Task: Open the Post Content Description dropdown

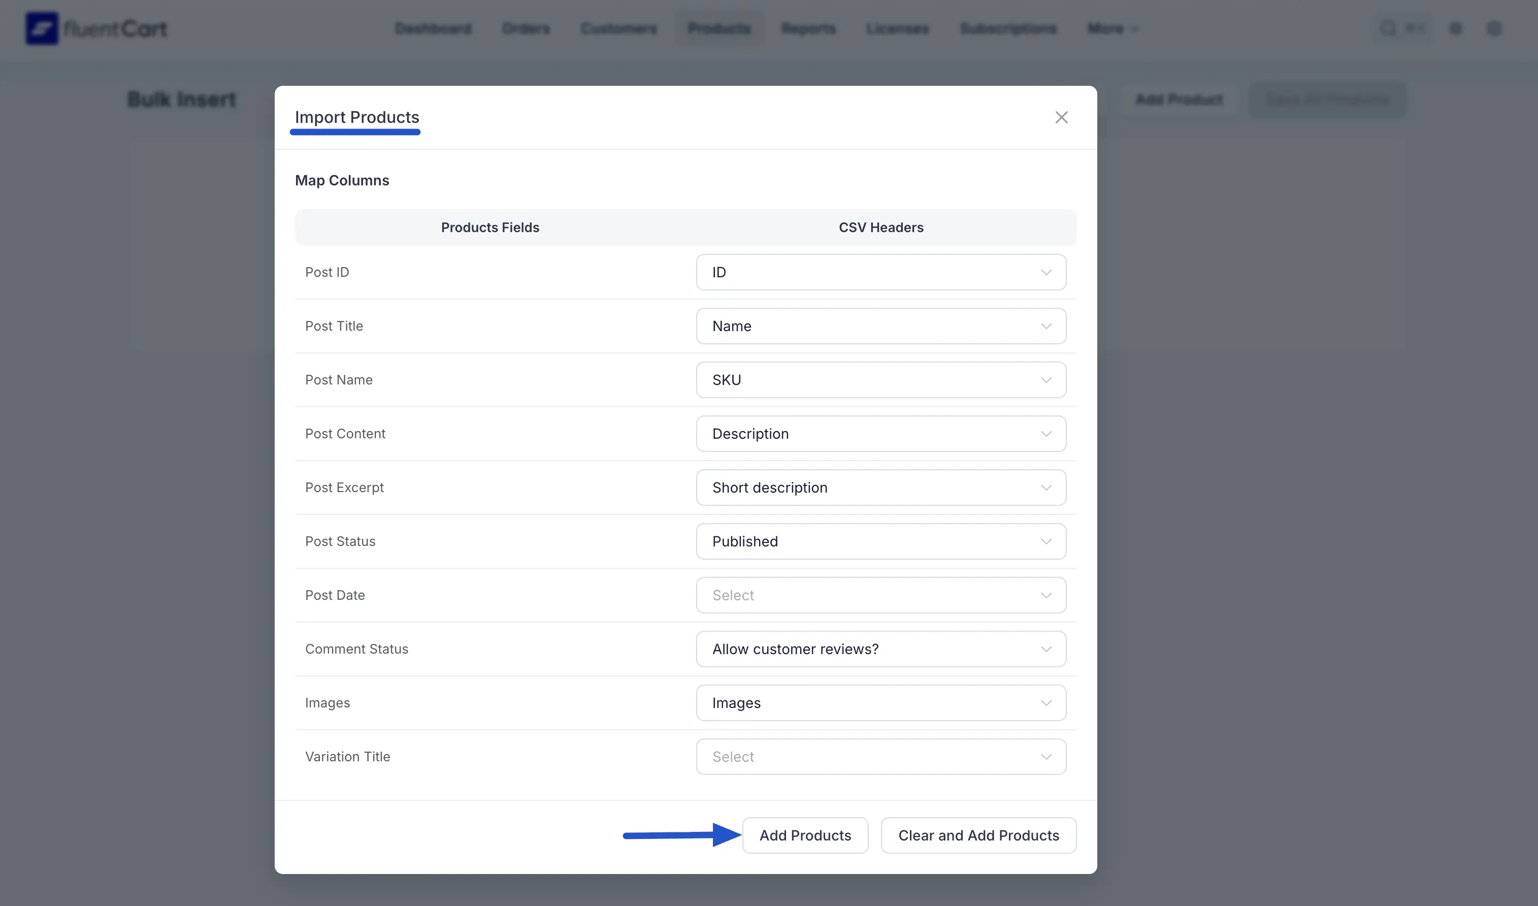Action: point(880,434)
